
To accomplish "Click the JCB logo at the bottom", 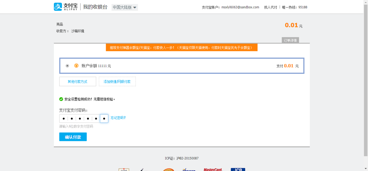I will pyautogui.click(x=238, y=170).
